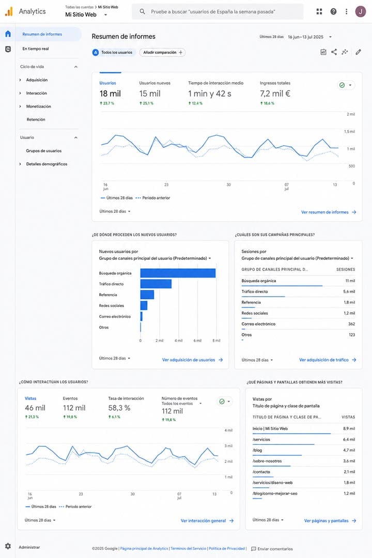
Task: Click the search magnifier icon
Action: coord(142,11)
